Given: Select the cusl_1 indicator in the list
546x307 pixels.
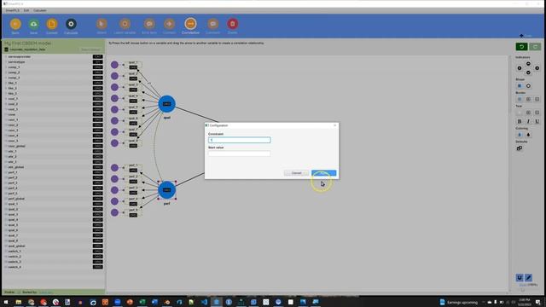Looking at the screenshot, I should [54, 99].
